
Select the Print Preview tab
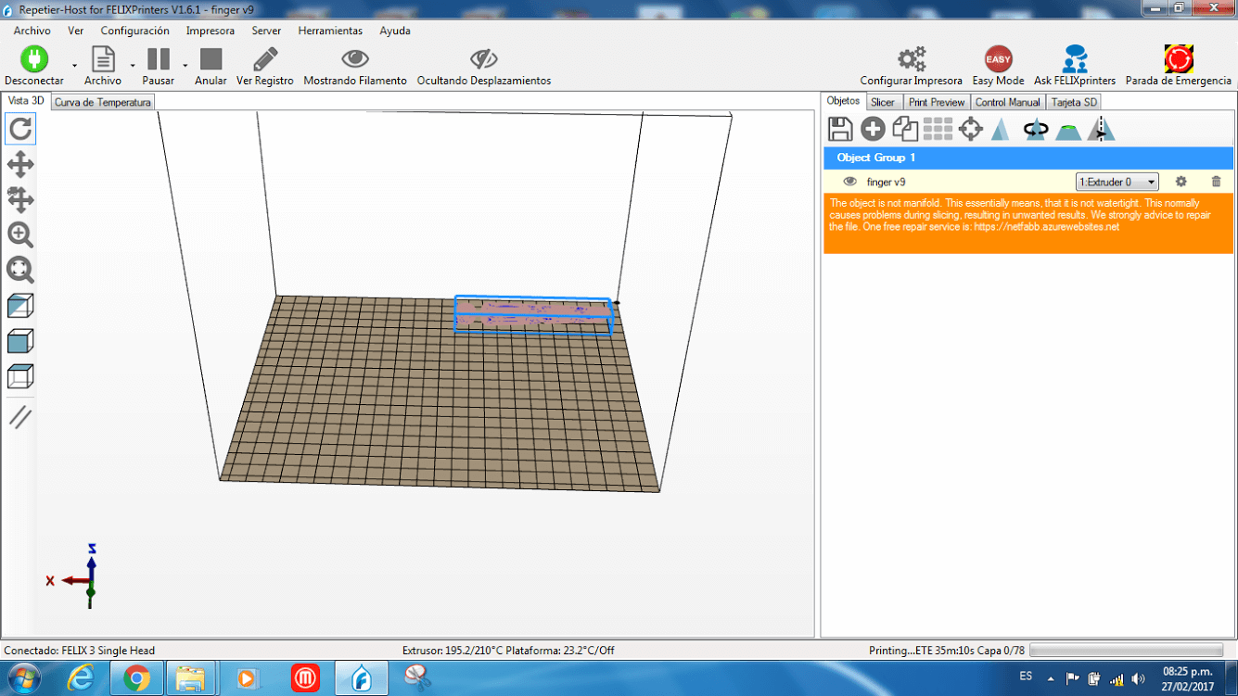point(937,102)
